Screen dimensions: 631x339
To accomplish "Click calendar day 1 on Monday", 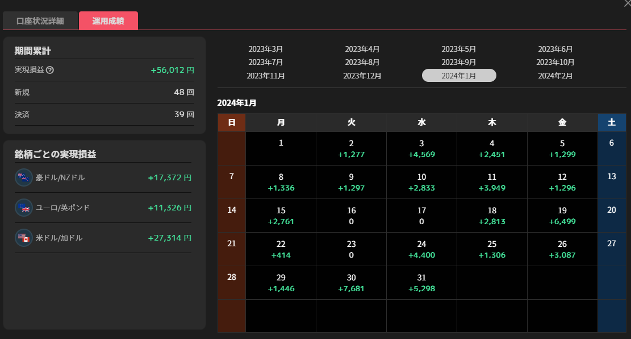I will click(281, 149).
